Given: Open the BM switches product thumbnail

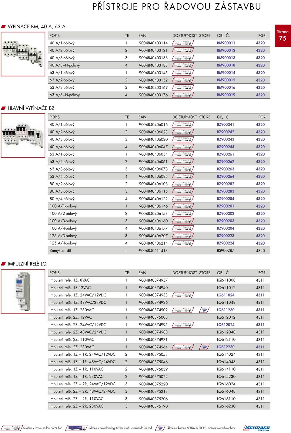Looking at the screenshot, I should point(23,54).
